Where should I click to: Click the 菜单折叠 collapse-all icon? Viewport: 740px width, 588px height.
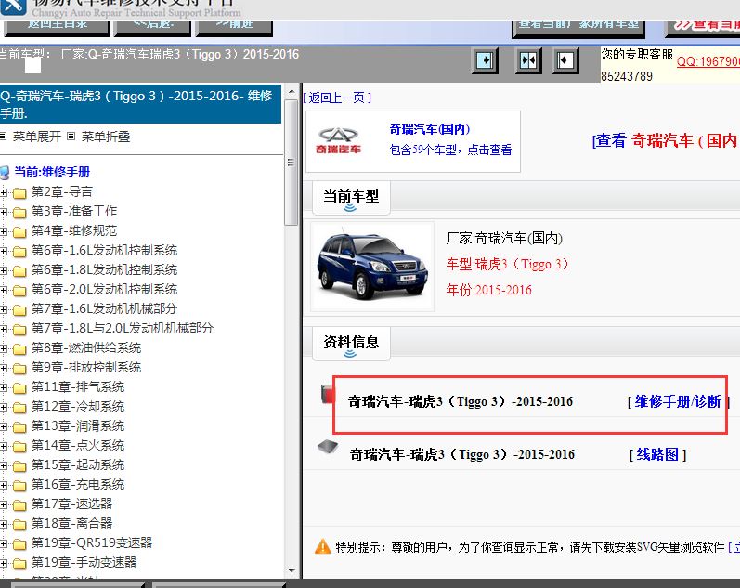point(71,137)
